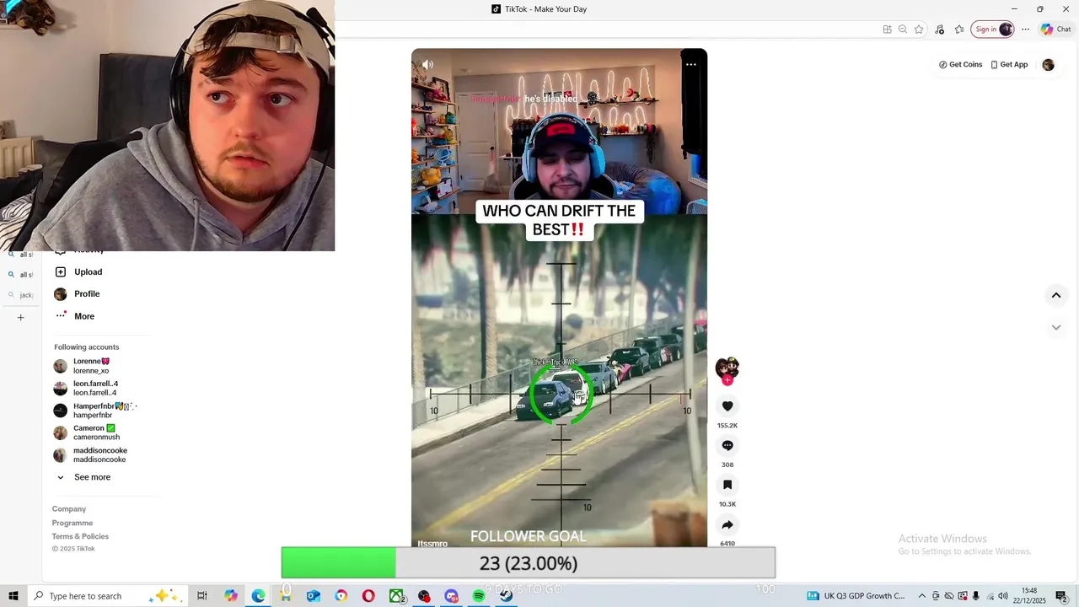Open the TikTok profile avatar menu
The height and width of the screenshot is (607, 1079).
click(x=1048, y=65)
